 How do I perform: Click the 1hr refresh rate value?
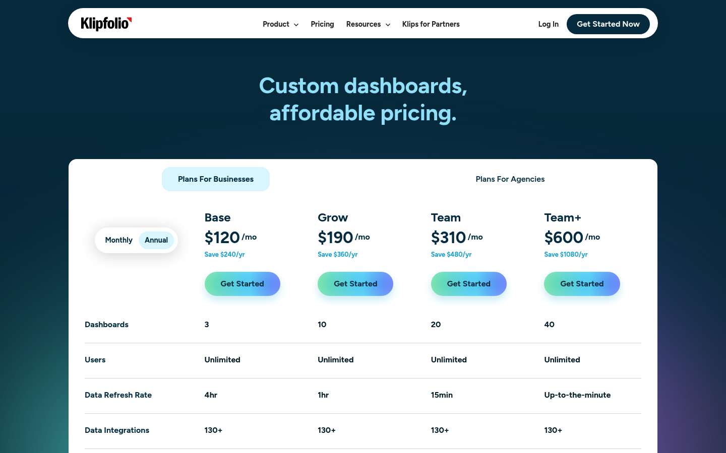point(323,395)
